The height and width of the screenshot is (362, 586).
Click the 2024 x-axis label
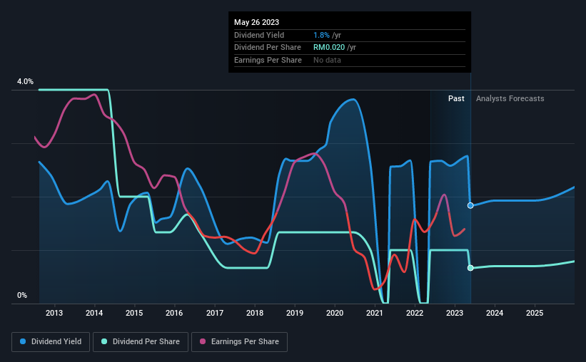(x=495, y=313)
